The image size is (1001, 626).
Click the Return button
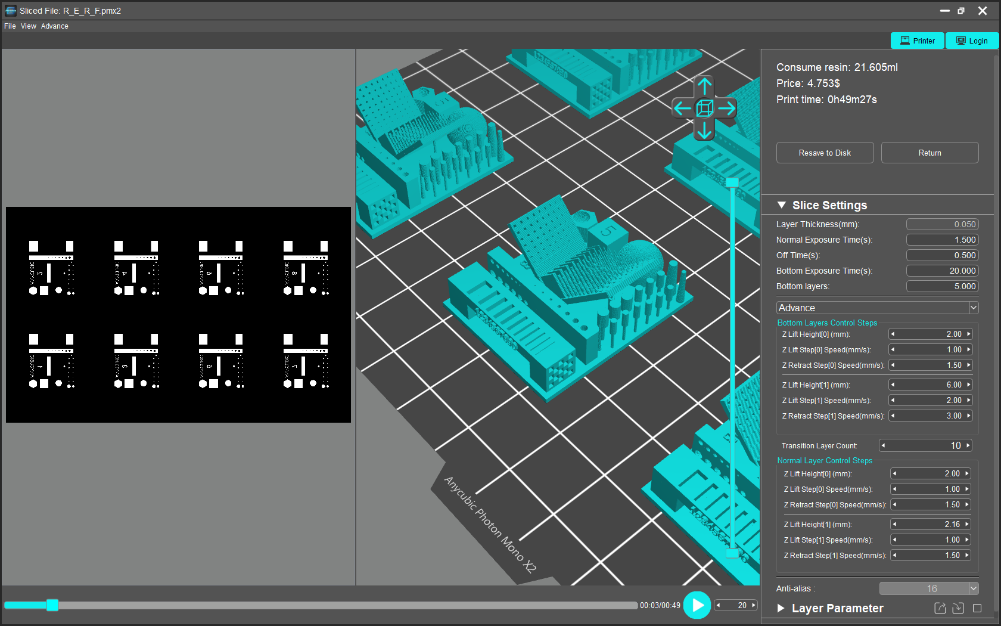[x=930, y=153]
